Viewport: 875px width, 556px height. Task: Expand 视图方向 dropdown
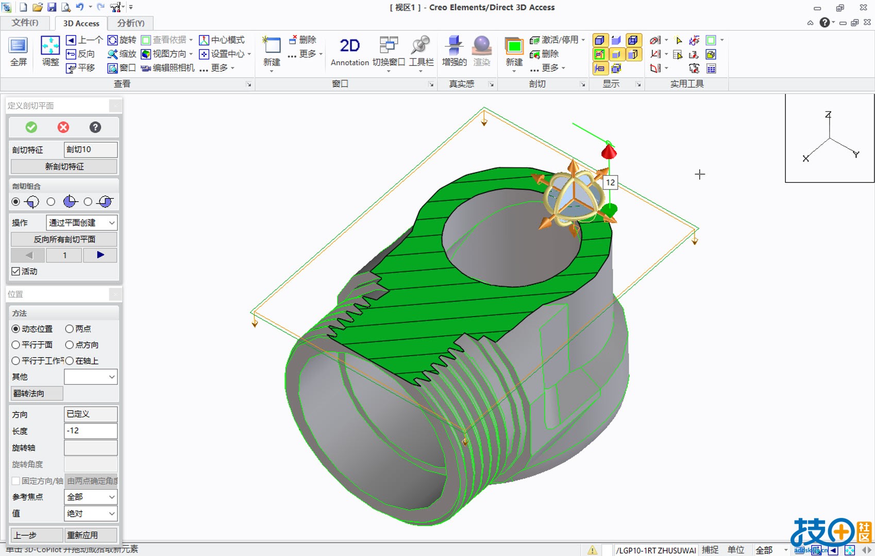[191, 54]
